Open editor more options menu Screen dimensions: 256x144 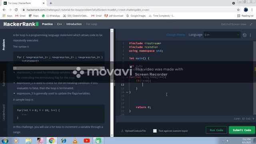tap(250, 35)
